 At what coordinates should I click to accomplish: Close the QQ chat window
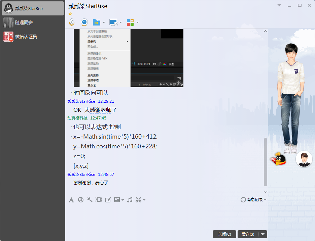[309, 5]
